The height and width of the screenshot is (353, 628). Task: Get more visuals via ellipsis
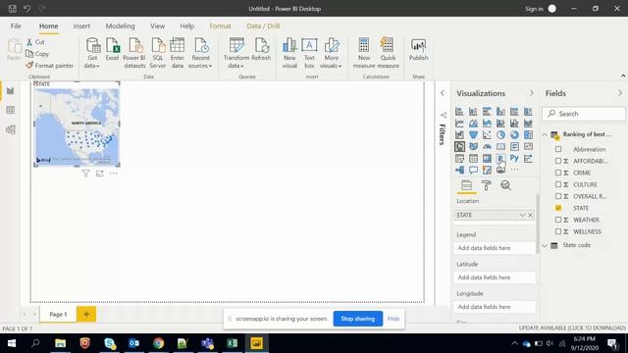tap(514, 170)
